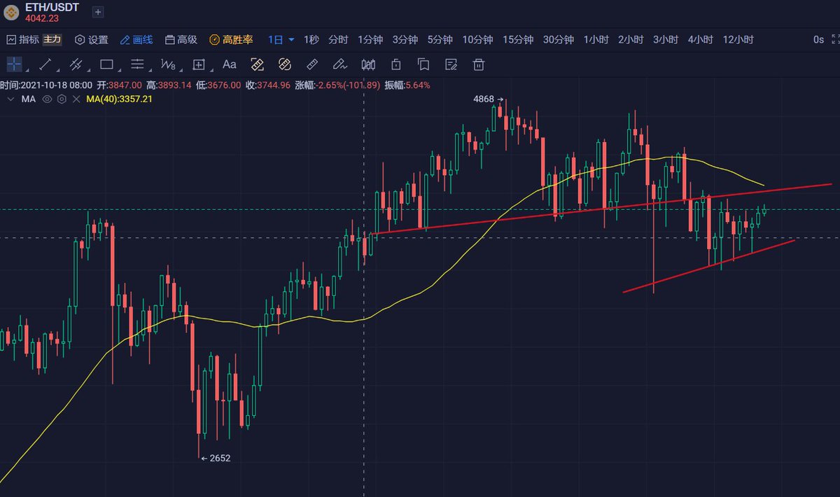Screen dimensions: 840x497
Task: Switch to 30分钟 timeframe
Action: [559, 40]
